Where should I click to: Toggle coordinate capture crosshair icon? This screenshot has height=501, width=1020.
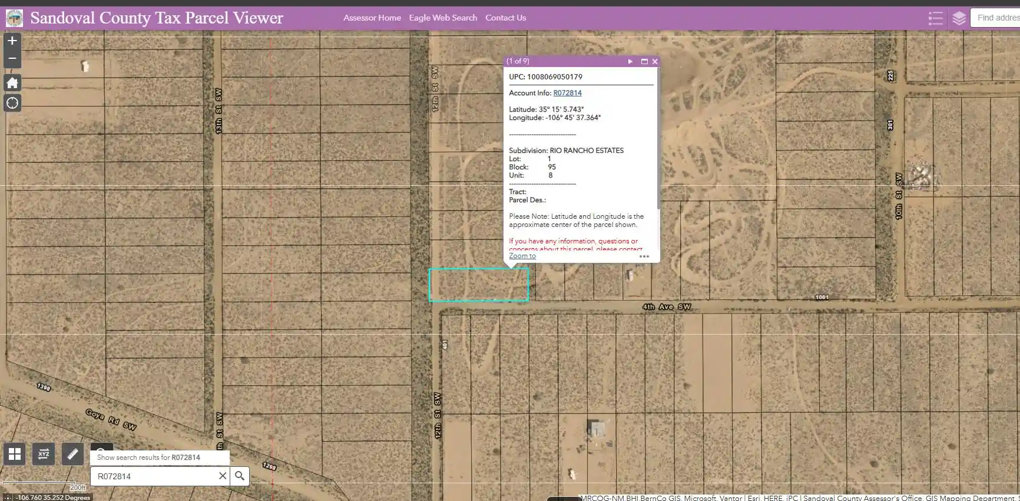(x=8, y=497)
